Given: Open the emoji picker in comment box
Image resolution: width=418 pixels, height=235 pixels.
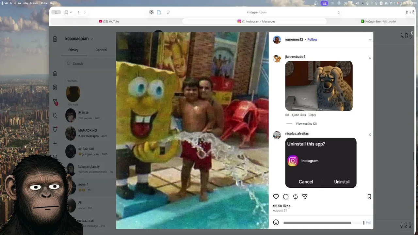Looking at the screenshot, I should tap(276, 222).
